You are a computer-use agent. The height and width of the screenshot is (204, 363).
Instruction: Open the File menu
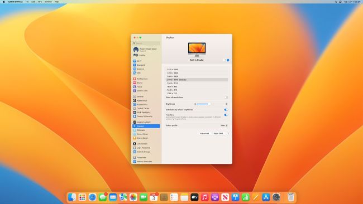pos(27,2)
